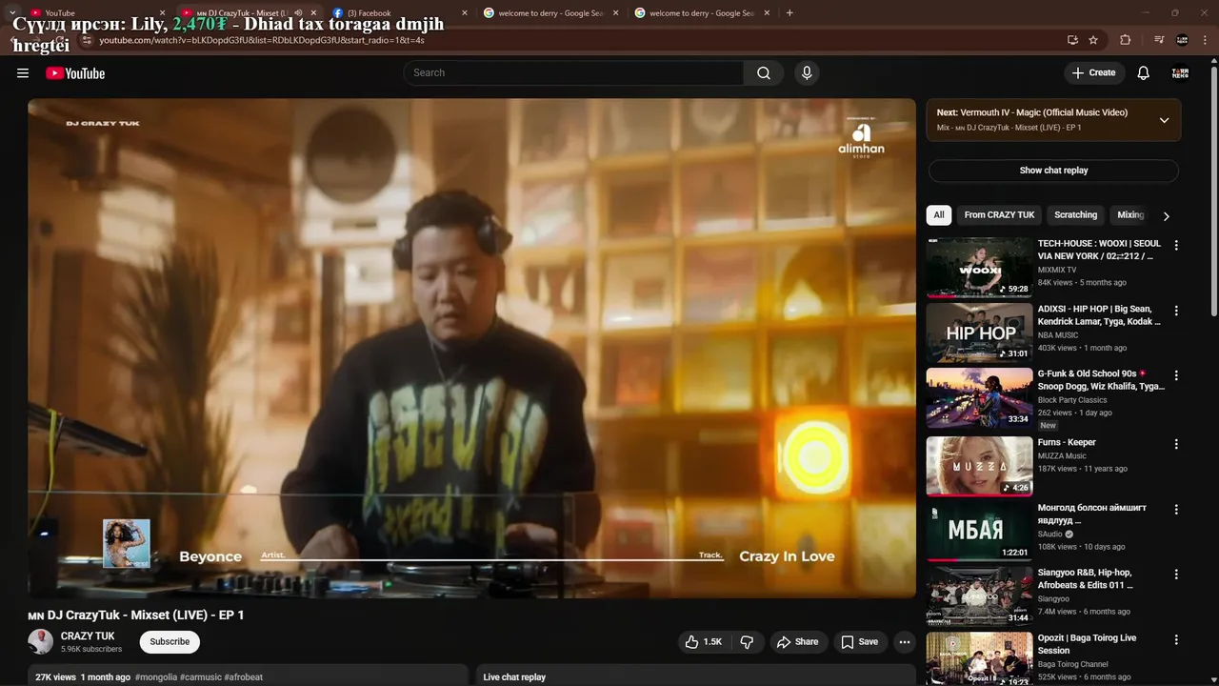This screenshot has width=1219, height=686.
Task: Click the search magnifier button
Action: click(x=764, y=73)
